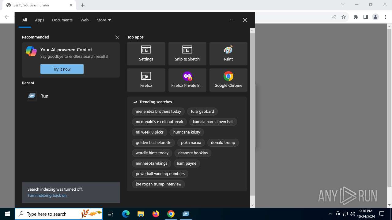Screen dimensions: 392x220
Task: Launch Firefox from Top apps tile
Action: (x=146, y=80)
